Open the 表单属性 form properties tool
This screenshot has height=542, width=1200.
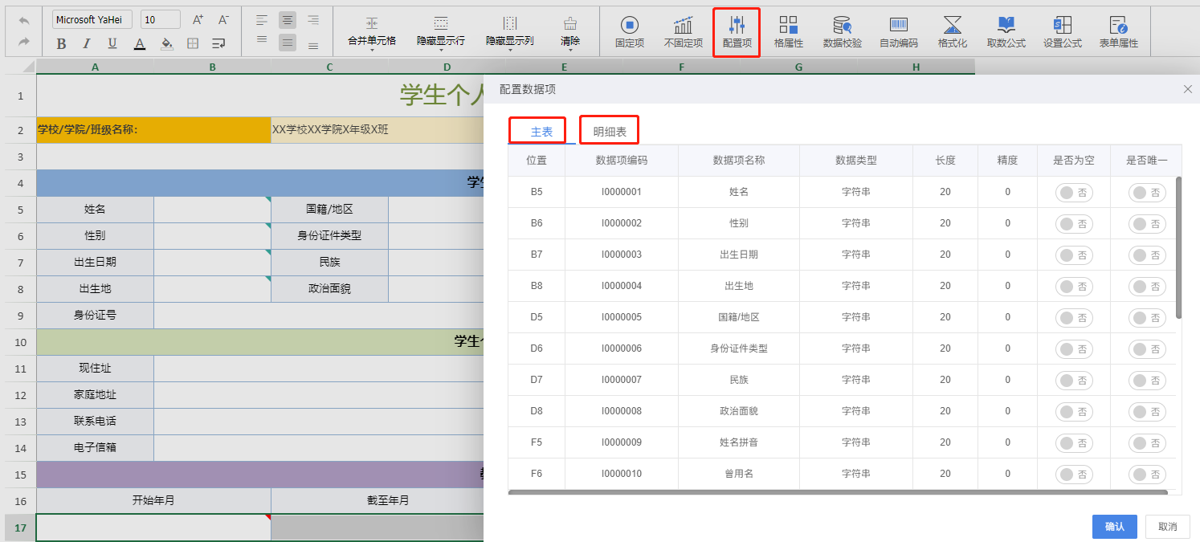[x=1119, y=31]
